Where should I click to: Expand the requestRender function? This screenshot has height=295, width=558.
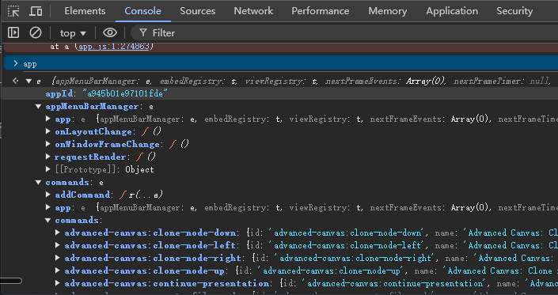tap(48, 157)
